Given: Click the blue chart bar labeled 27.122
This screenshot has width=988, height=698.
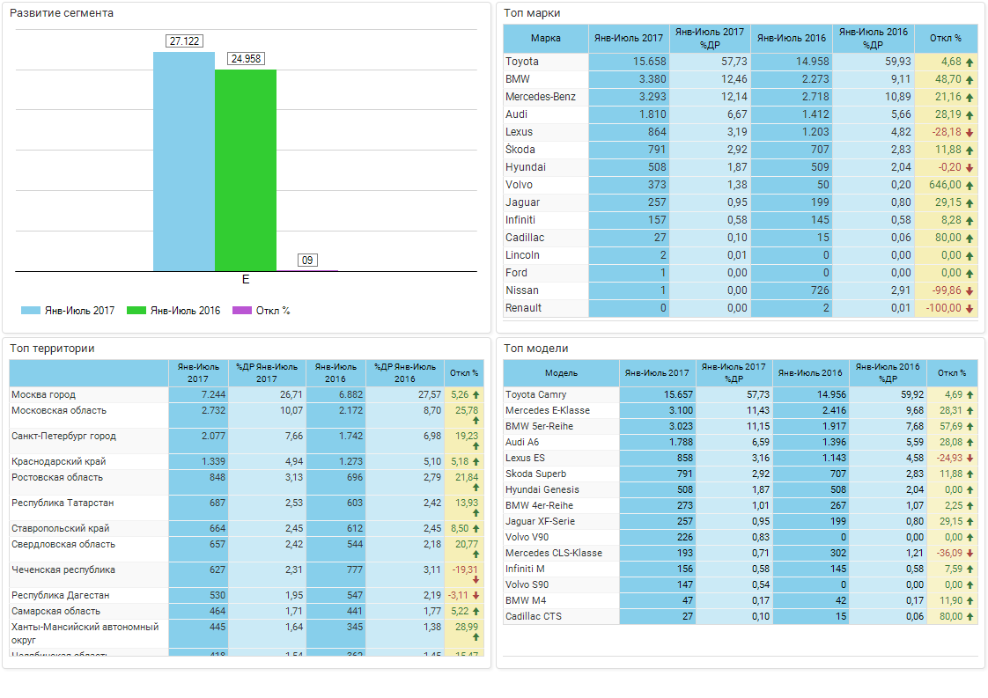Looking at the screenshot, I should tap(184, 162).
